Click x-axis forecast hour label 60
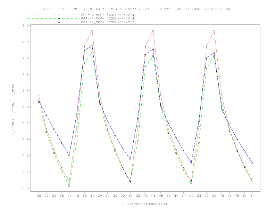Viewport: 275px width, 213px height. tap(191, 196)
